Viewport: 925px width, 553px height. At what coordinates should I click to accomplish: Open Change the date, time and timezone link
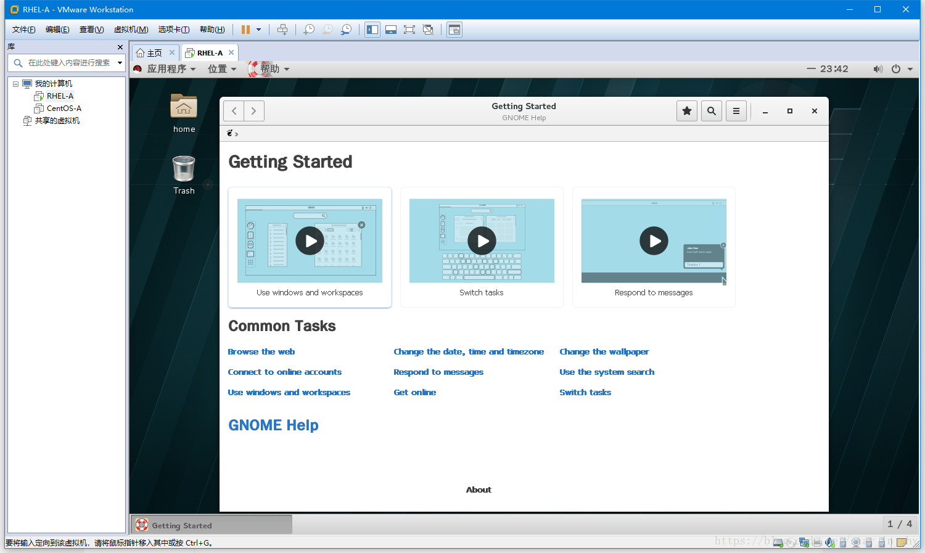[x=469, y=352]
